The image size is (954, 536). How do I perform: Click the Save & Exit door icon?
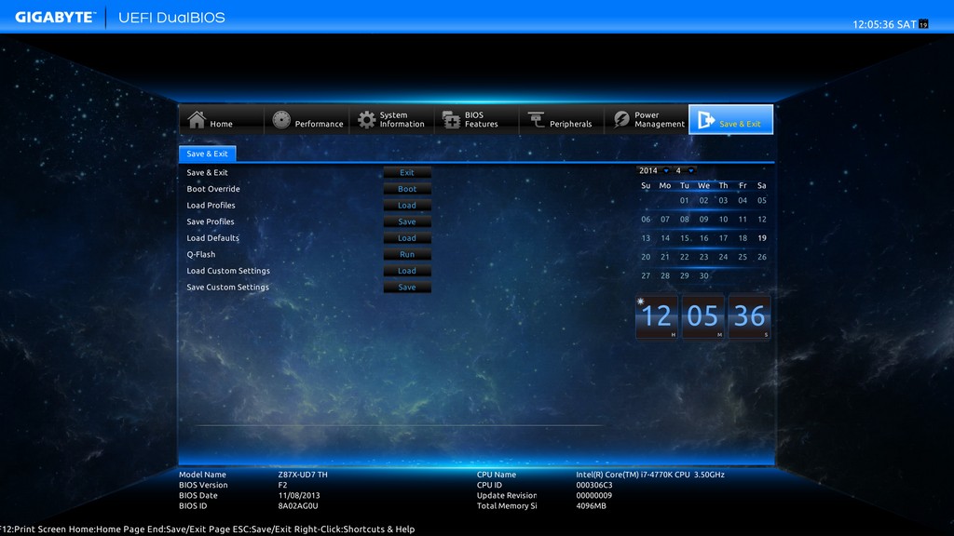[x=706, y=120]
